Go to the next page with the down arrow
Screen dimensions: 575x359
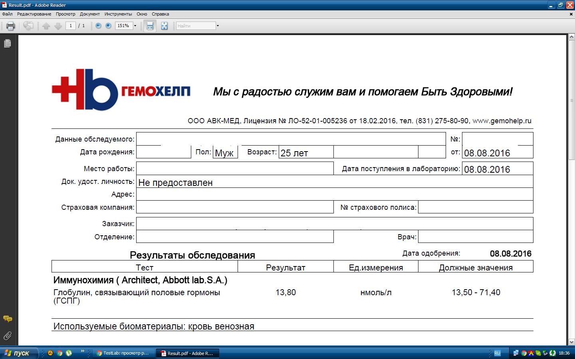(58, 26)
